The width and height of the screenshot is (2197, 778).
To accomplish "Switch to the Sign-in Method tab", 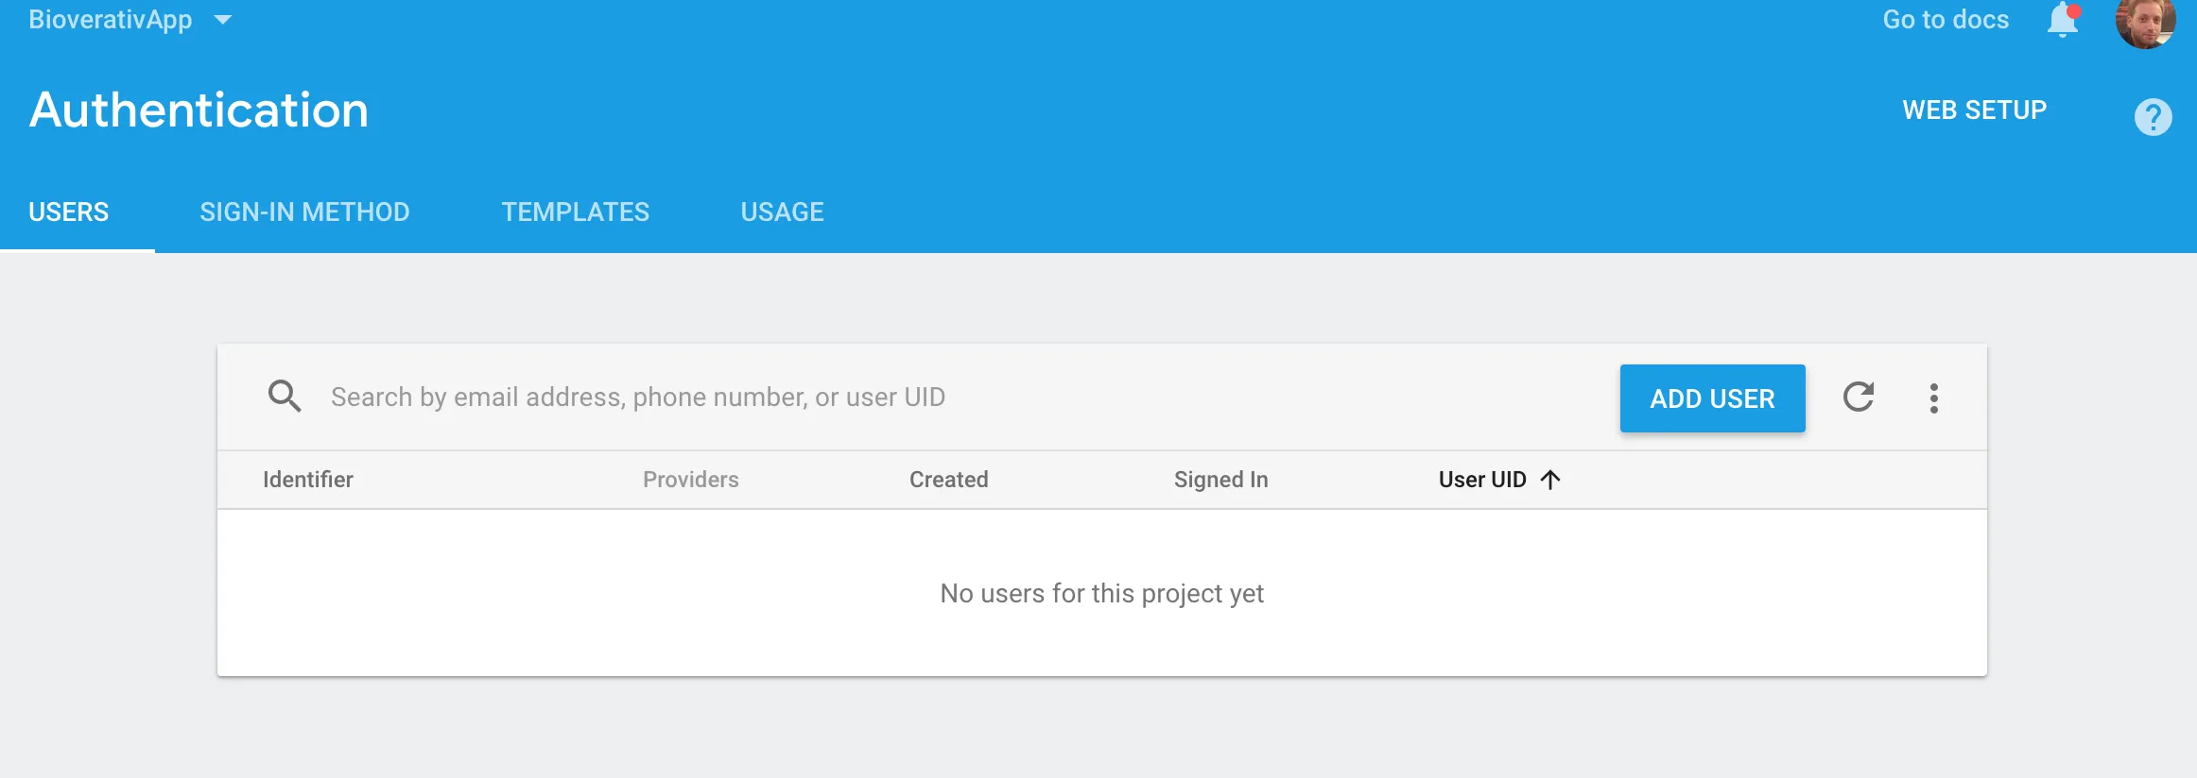I will (x=304, y=212).
